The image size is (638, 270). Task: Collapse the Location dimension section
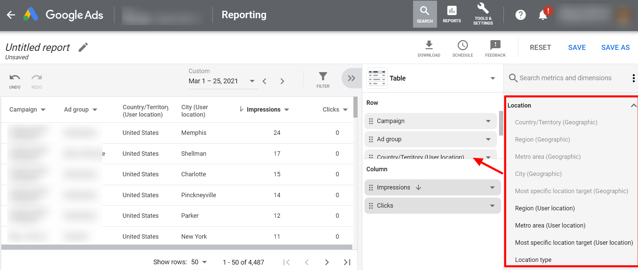tap(633, 106)
